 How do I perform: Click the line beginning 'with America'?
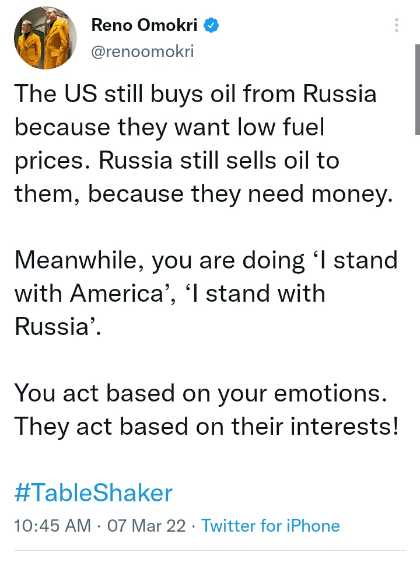coord(169,294)
